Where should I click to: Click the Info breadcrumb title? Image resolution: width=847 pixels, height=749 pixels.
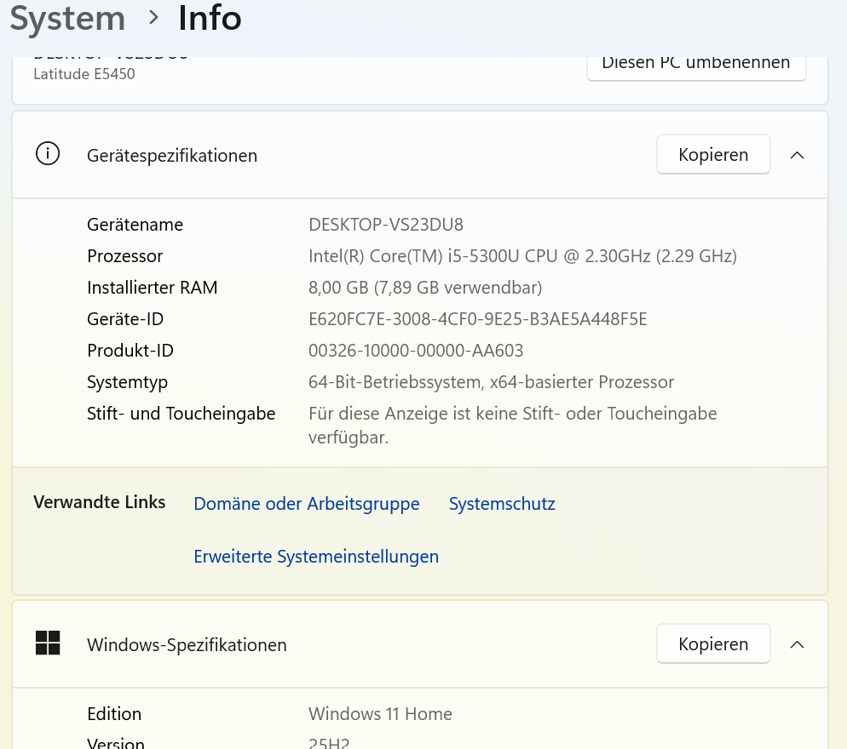[x=210, y=18]
